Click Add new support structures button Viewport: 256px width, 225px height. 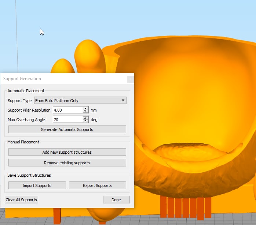(67, 152)
